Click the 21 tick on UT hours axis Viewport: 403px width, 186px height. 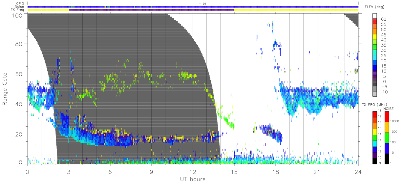point(317,172)
